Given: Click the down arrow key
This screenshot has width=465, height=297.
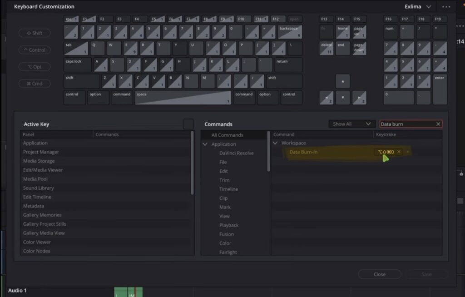Looking at the screenshot, I should (343, 98).
